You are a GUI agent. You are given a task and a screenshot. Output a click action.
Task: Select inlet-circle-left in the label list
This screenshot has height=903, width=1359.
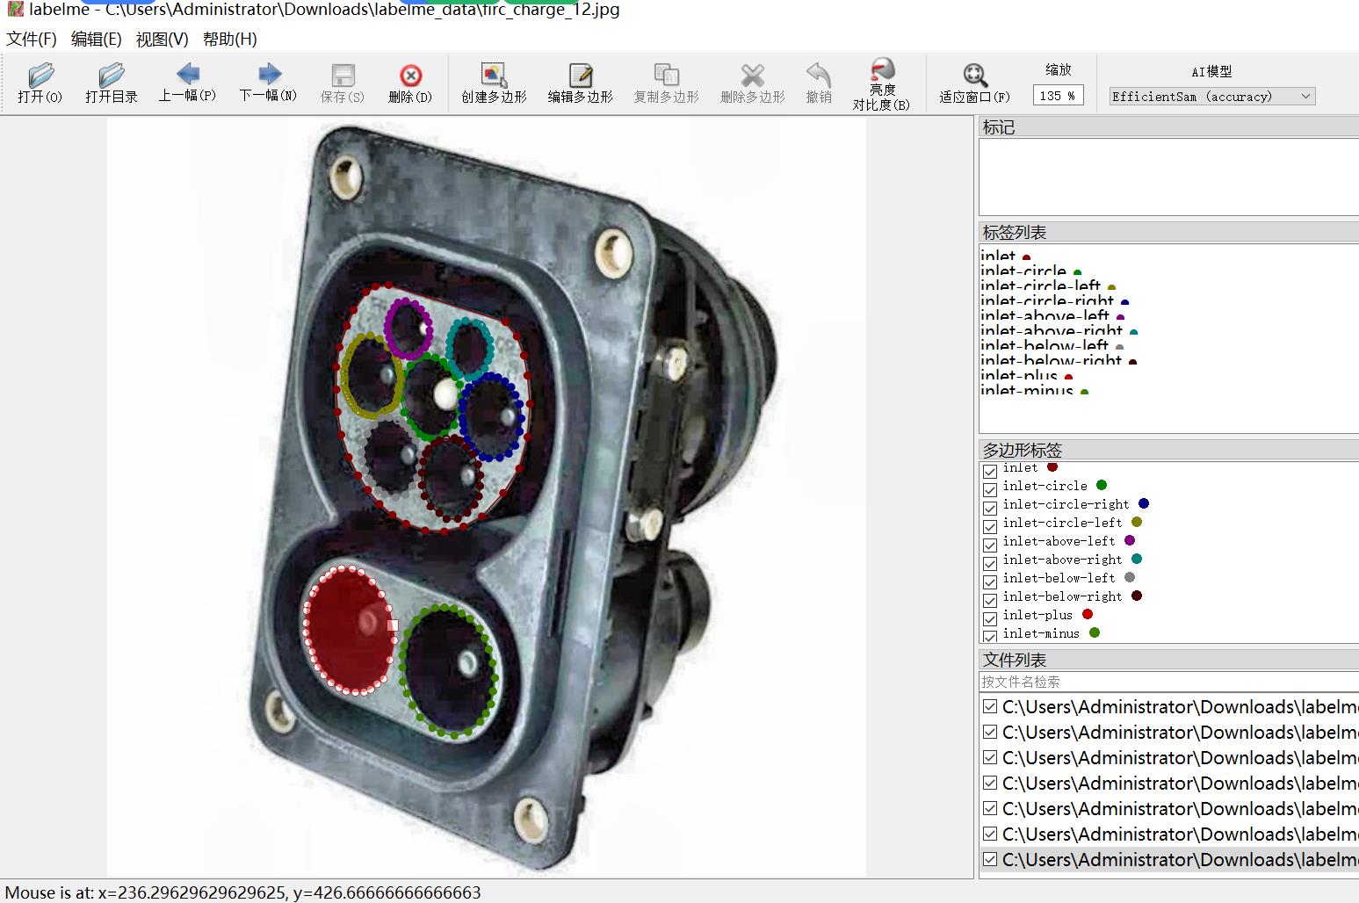1040,286
